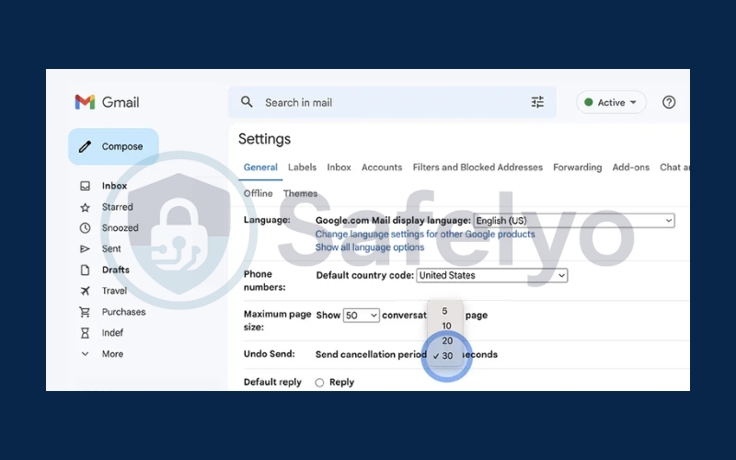Open the default country code dropdown
Screen dimensions: 736x460
491,275
